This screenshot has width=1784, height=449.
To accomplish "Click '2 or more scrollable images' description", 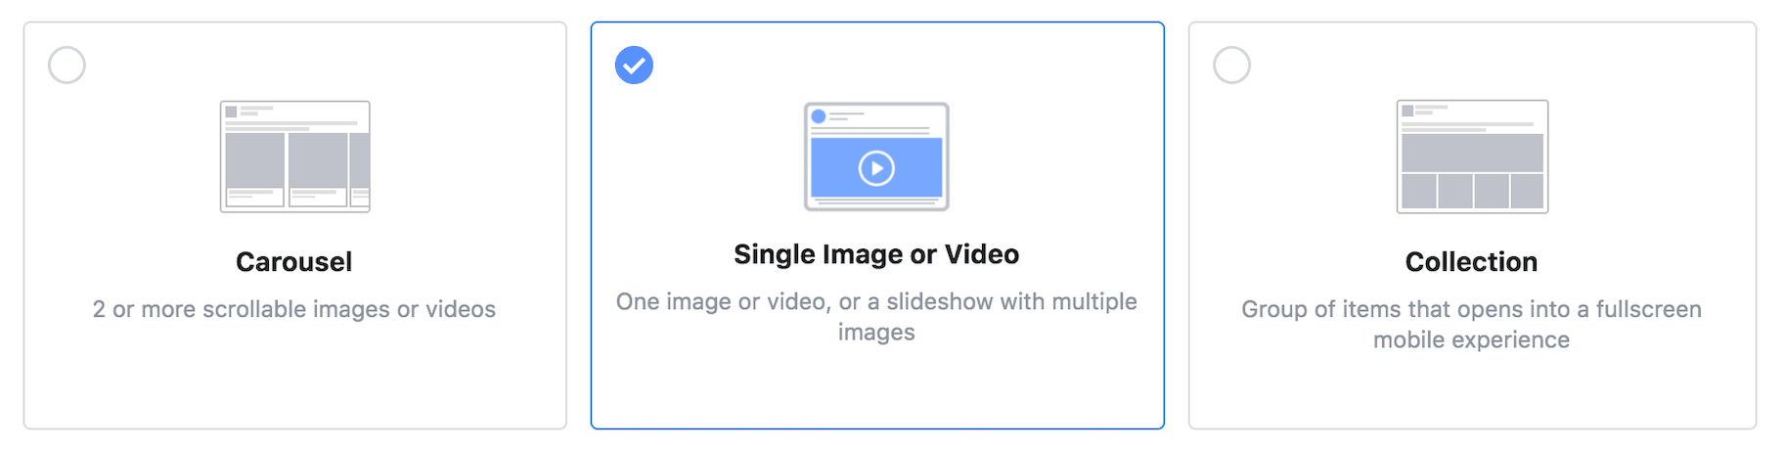I will tap(294, 309).
